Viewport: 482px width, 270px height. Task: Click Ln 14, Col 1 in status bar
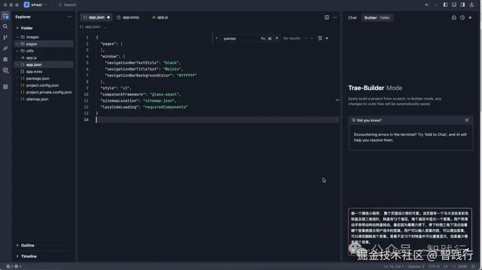(x=394, y=266)
